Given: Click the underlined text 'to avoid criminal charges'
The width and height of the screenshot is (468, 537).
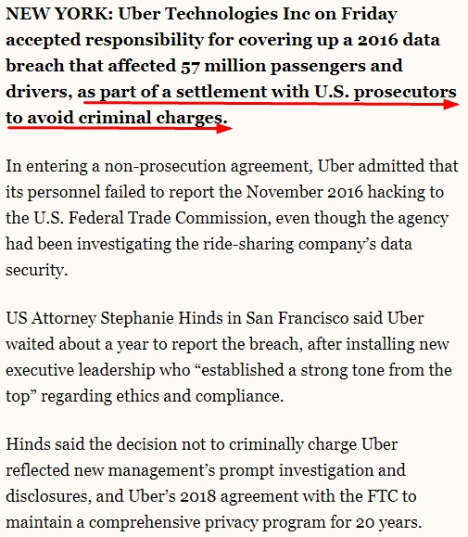Looking at the screenshot, I should click(x=117, y=118).
